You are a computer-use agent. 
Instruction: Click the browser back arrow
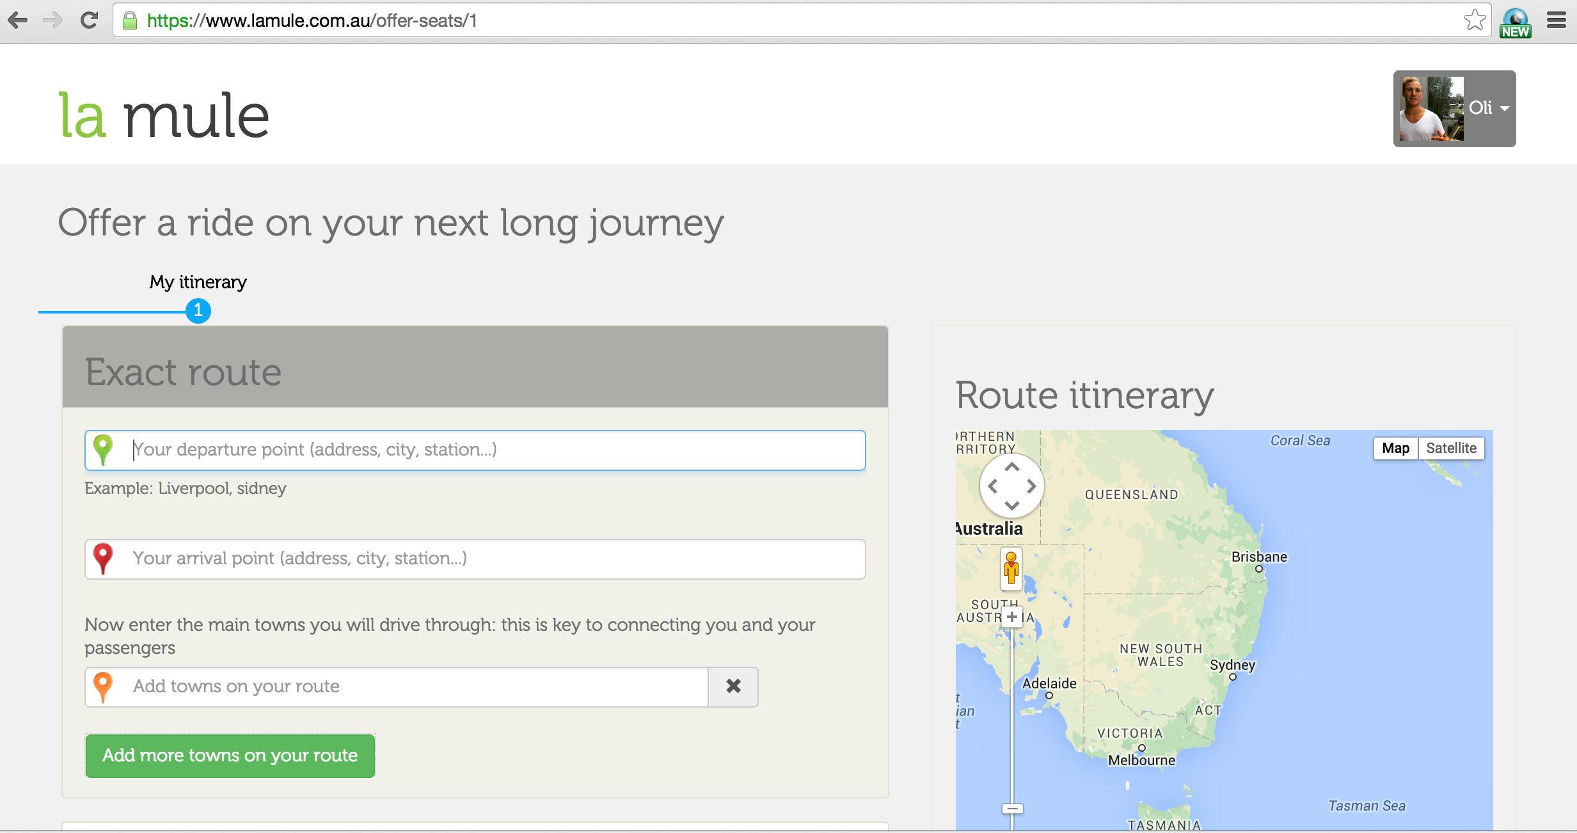(x=19, y=20)
